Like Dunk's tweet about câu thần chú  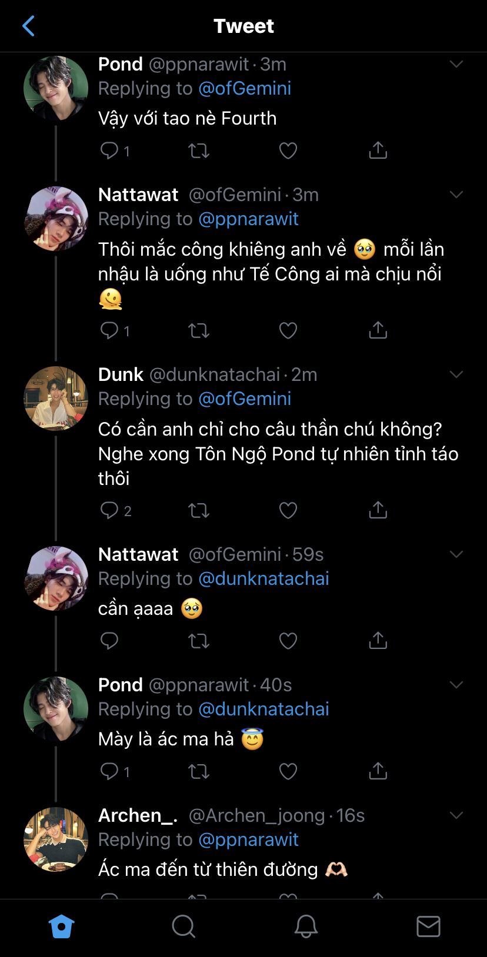(288, 510)
